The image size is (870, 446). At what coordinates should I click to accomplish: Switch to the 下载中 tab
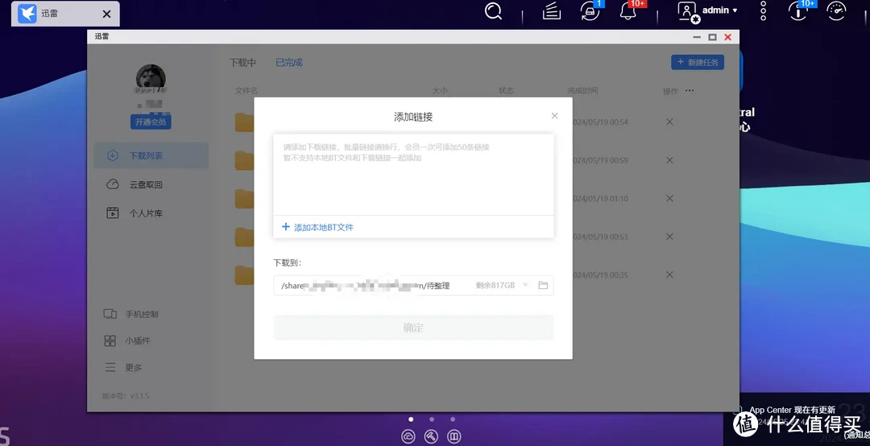point(242,63)
